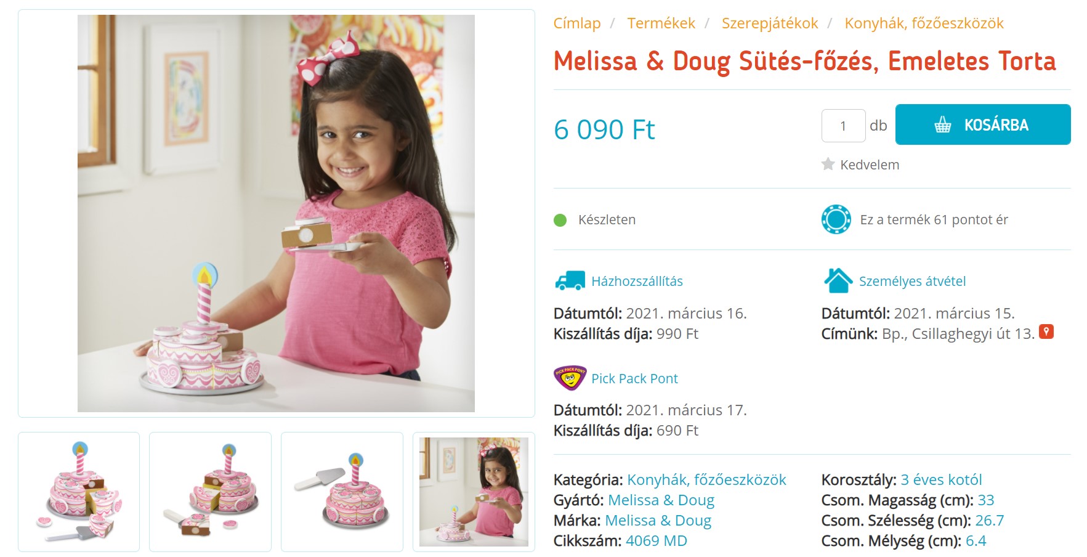Select third thumbnail with cake server
The width and height of the screenshot is (1087, 557).
tap(342, 492)
